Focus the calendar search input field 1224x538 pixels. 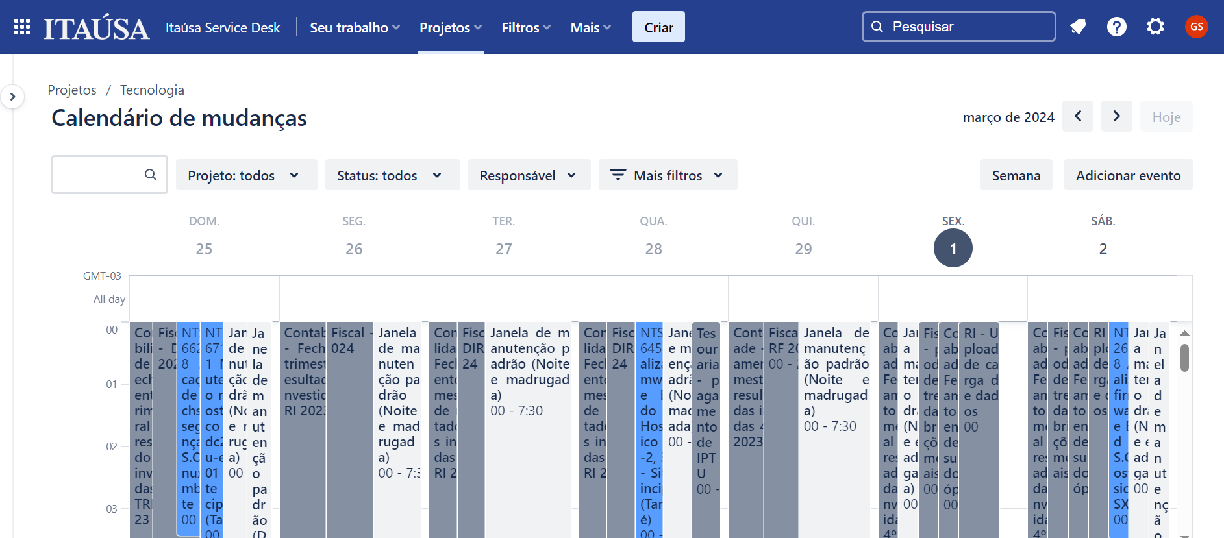pos(110,175)
